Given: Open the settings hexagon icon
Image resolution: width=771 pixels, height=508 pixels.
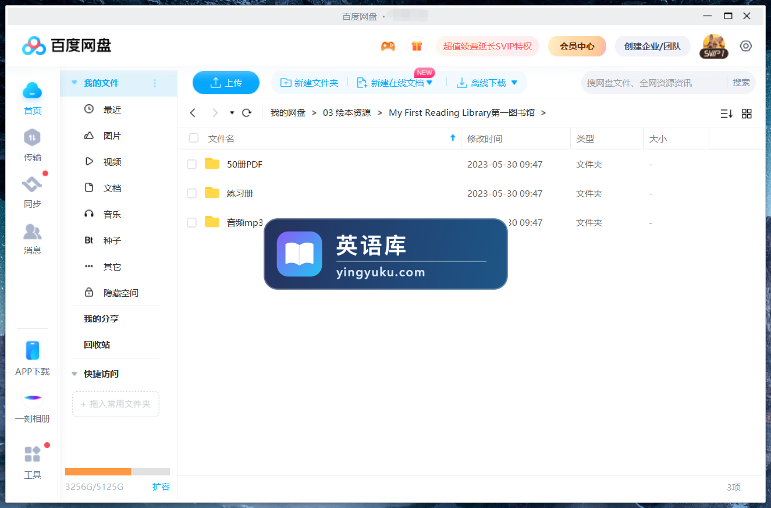Looking at the screenshot, I should click(746, 46).
